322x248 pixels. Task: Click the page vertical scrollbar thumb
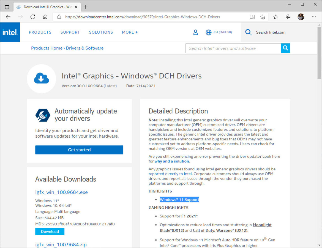tap(319, 53)
